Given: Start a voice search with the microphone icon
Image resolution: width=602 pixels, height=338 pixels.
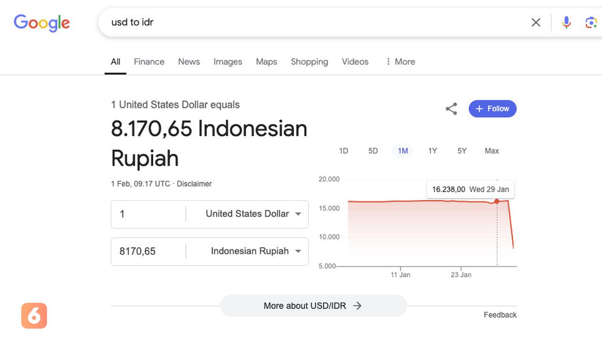Looking at the screenshot, I should tap(566, 22).
